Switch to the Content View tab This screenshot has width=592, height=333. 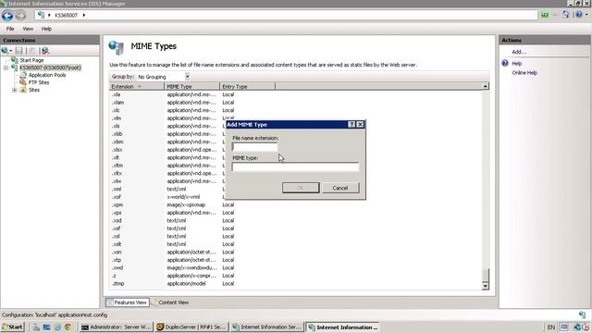(x=170, y=302)
